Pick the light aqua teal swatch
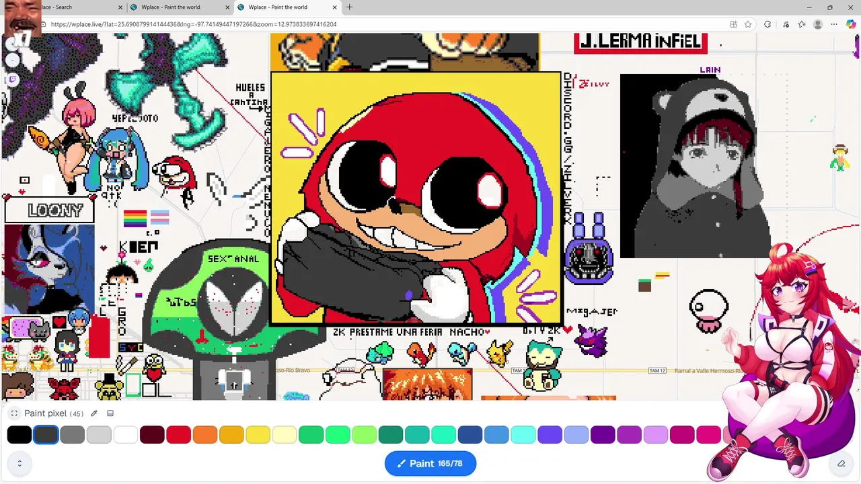861x484 pixels. coord(443,435)
